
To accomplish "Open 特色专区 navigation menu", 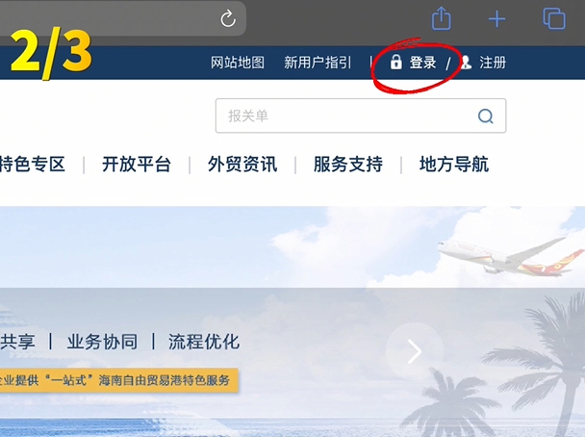I will click(32, 165).
